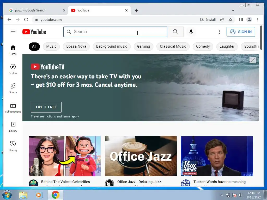Viewport: 267px width, 200px height.
Task: Select the Comedy chip
Action: point(203,46)
